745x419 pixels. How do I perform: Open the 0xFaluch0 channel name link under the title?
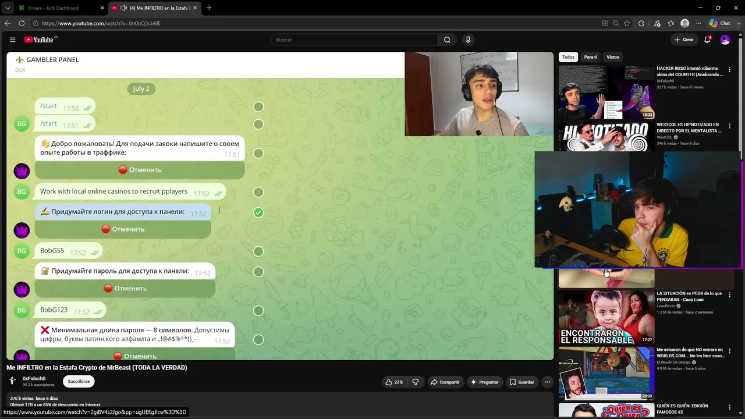tap(34, 378)
